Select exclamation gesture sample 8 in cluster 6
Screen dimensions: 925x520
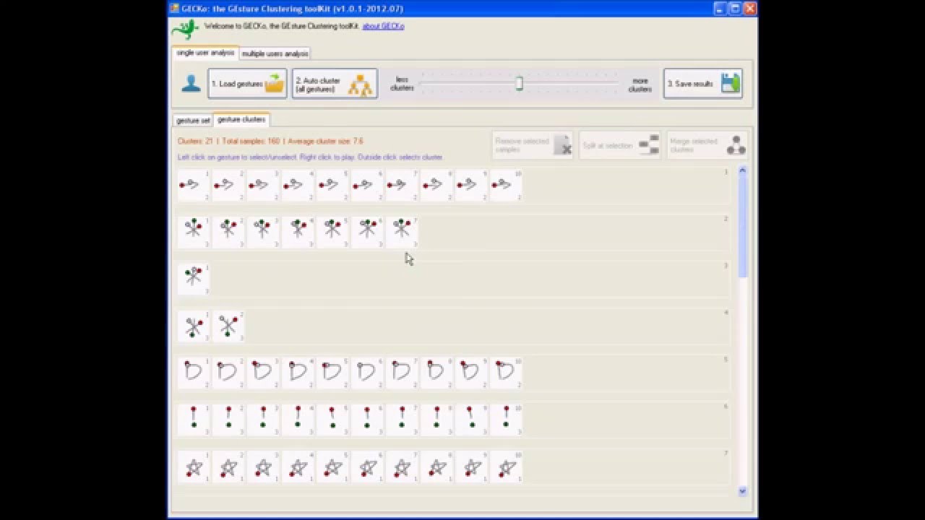tap(436, 420)
